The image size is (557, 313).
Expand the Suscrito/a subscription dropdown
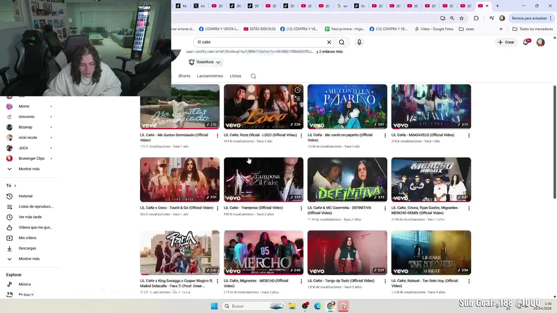click(x=205, y=62)
